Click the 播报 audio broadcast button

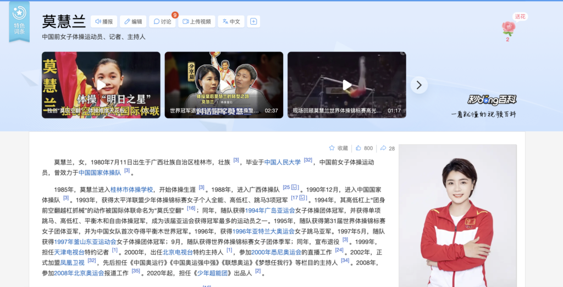(104, 21)
